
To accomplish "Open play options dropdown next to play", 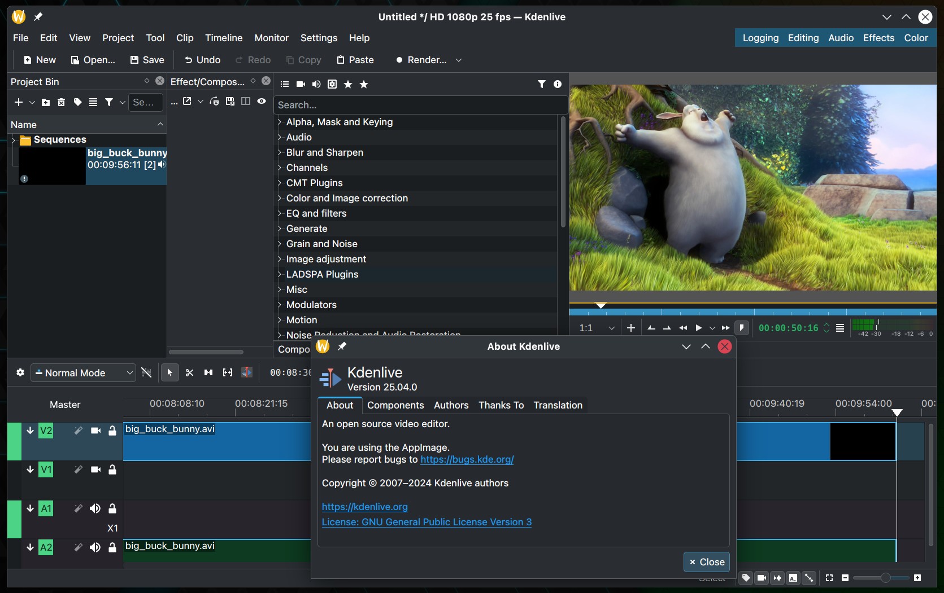I will point(712,328).
